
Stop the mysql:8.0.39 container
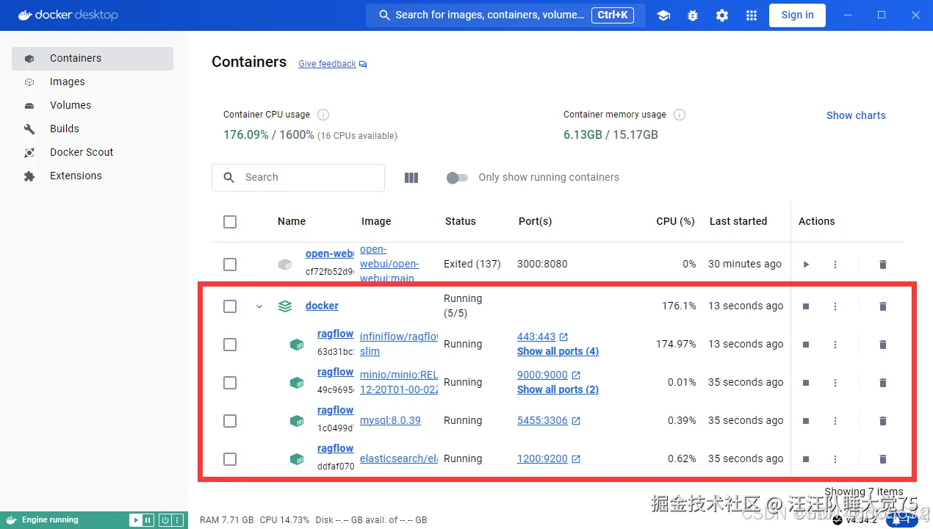pos(806,421)
